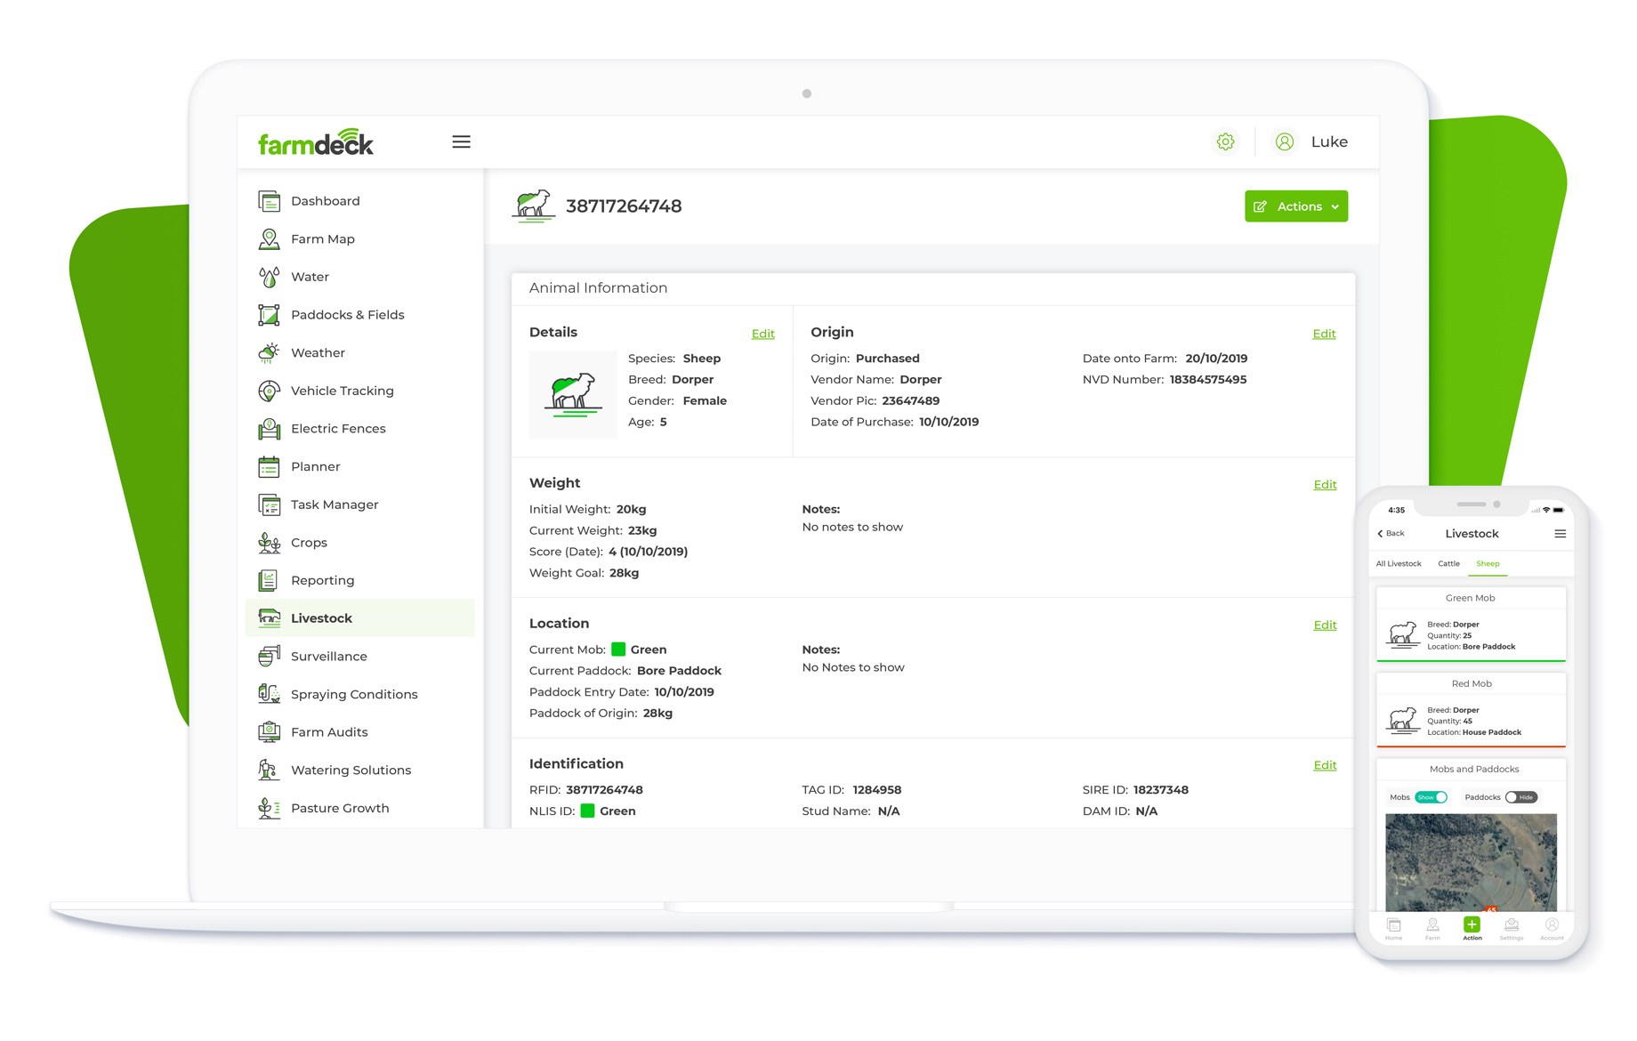The width and height of the screenshot is (1637, 1041).
Task: Toggle Mobs visibility on the map
Action: 1430,796
